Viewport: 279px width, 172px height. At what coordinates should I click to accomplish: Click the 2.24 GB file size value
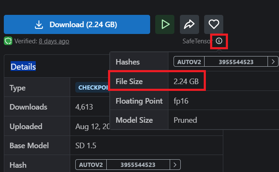click(186, 81)
